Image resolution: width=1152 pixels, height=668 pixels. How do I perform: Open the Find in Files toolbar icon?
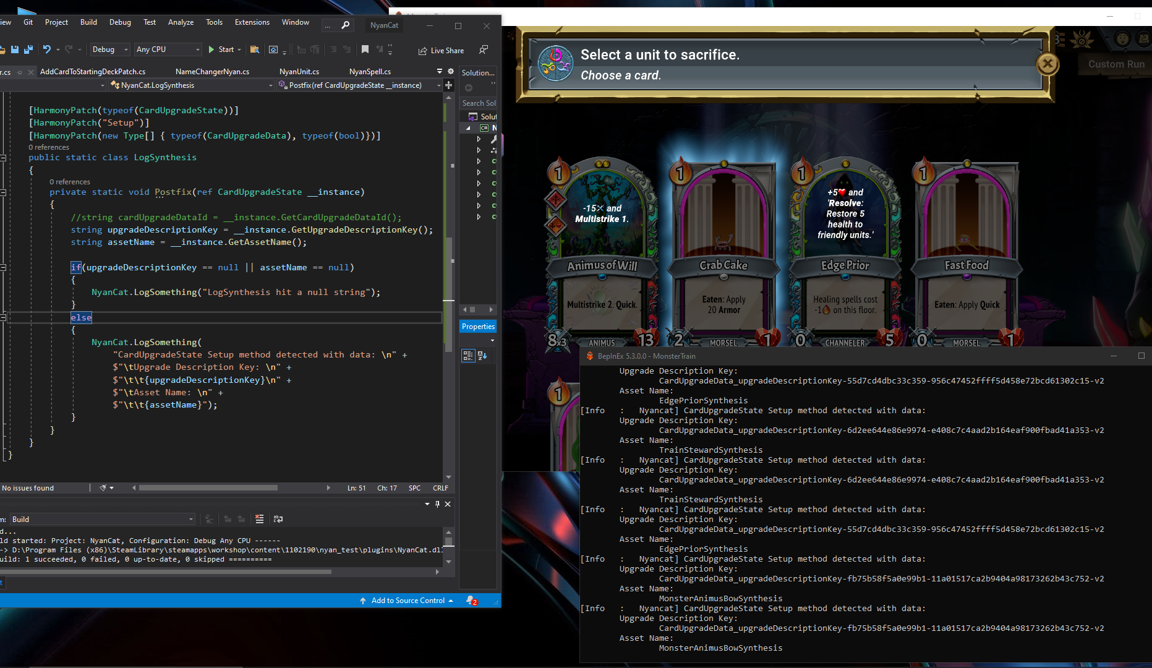point(254,49)
